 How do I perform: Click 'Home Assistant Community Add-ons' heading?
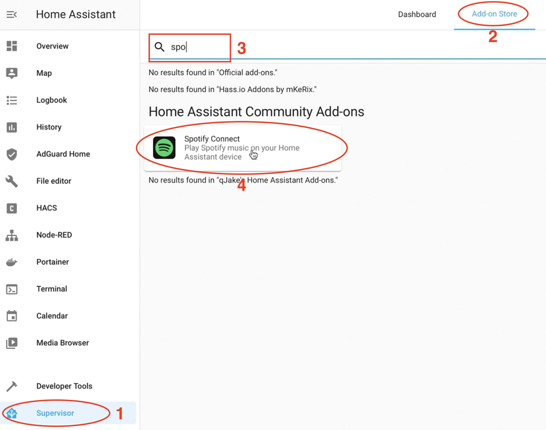click(x=256, y=112)
